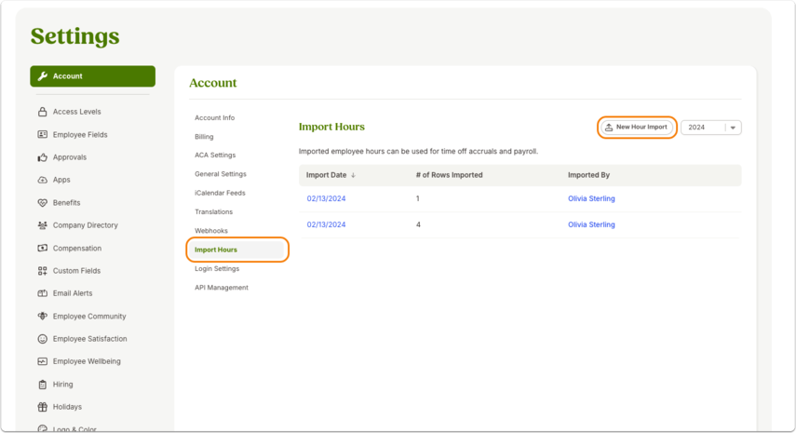Select General Settings
Screen dimensions: 796x433
221,174
